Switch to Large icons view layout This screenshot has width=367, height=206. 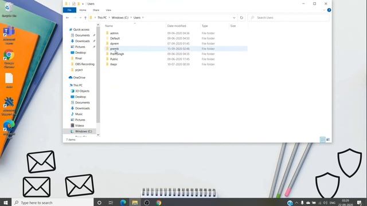tap(328, 140)
